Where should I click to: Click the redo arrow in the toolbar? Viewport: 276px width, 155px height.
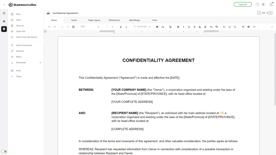55,27
